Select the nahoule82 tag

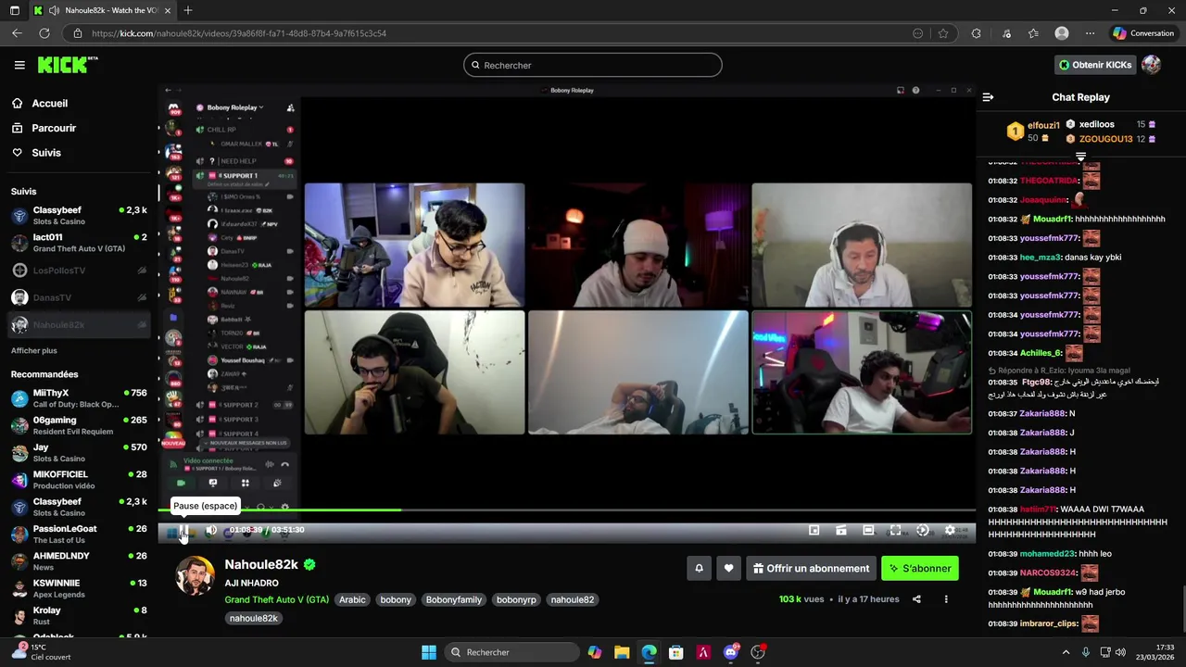coord(573,599)
